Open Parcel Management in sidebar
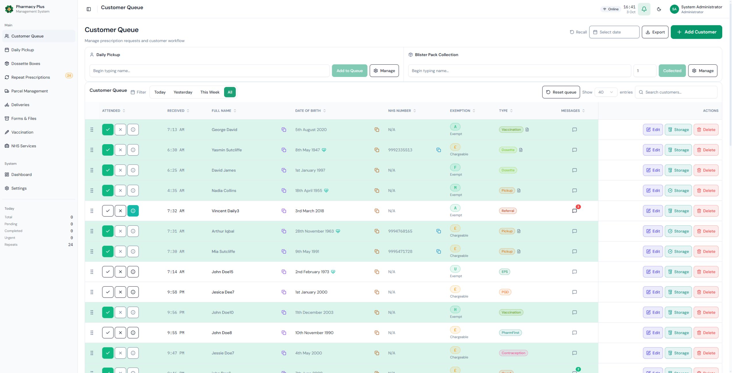 coord(38,91)
